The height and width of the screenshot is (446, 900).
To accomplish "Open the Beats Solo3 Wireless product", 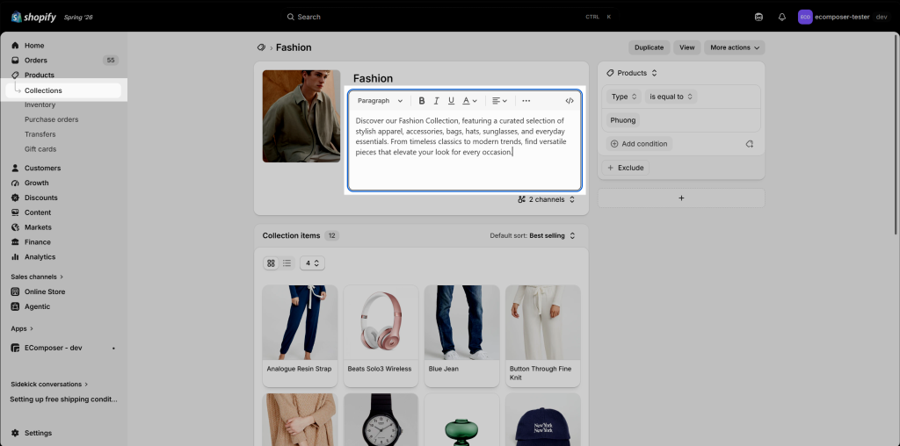I will [381, 336].
